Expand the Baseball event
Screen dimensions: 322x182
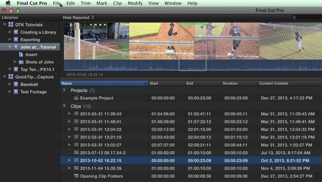pos(10,84)
